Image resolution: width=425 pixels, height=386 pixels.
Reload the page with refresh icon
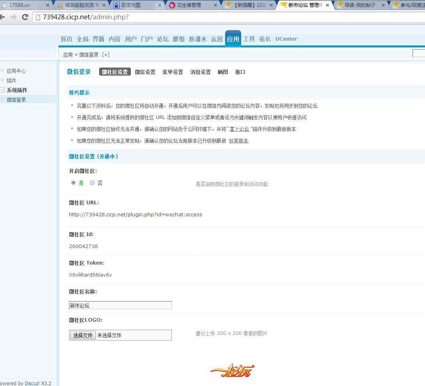pyautogui.click(x=25, y=17)
